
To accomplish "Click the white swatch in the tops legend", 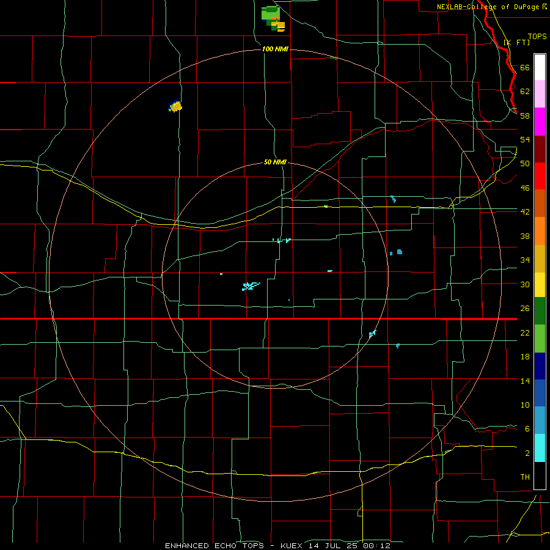I will tap(540, 67).
